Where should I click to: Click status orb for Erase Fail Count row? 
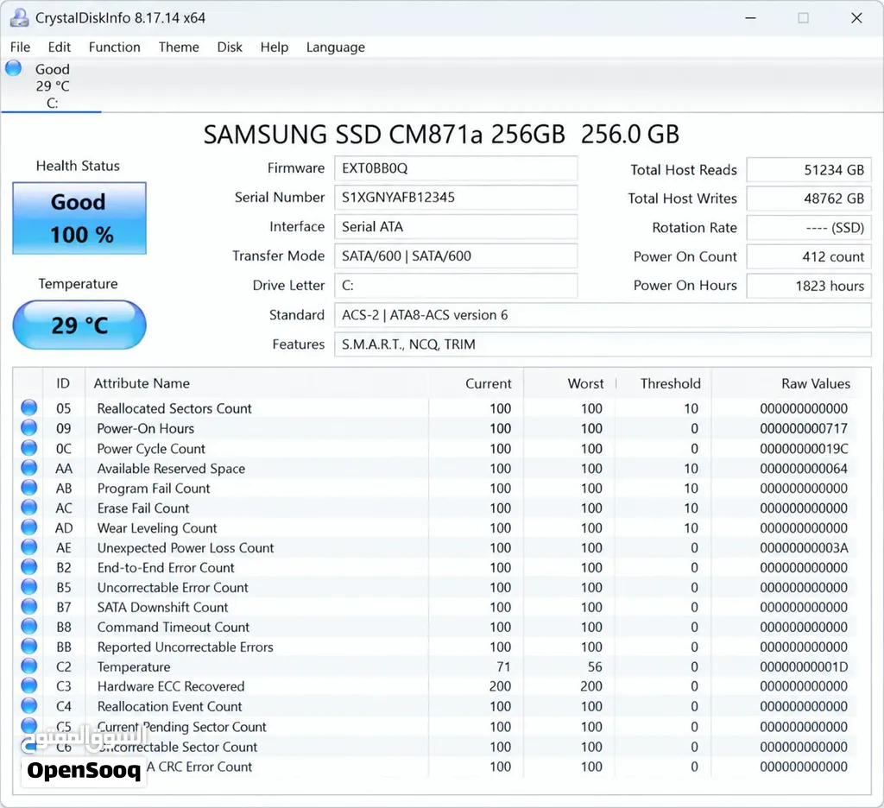point(28,508)
